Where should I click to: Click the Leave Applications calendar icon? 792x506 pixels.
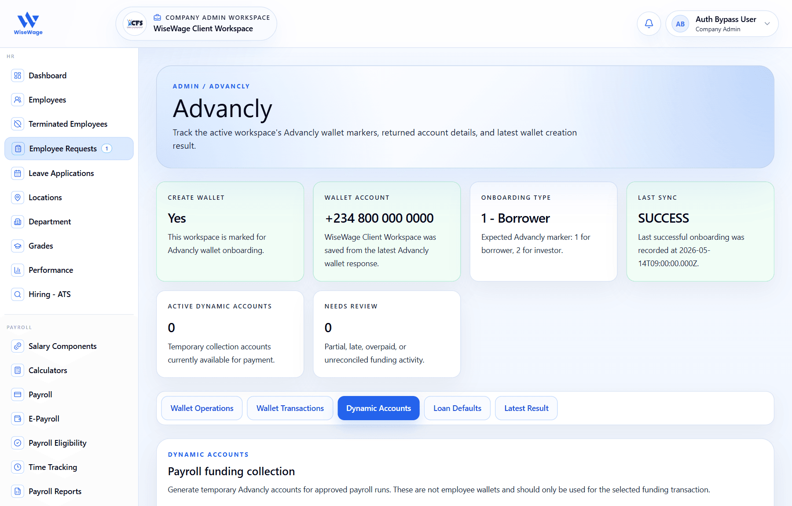[x=18, y=173]
